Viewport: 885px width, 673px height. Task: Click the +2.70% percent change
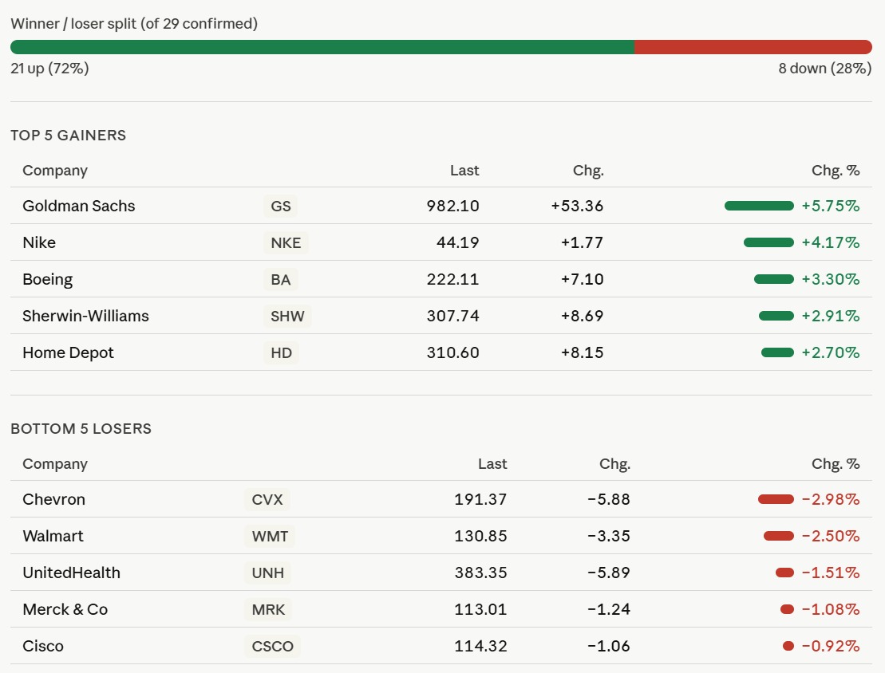[x=831, y=352]
